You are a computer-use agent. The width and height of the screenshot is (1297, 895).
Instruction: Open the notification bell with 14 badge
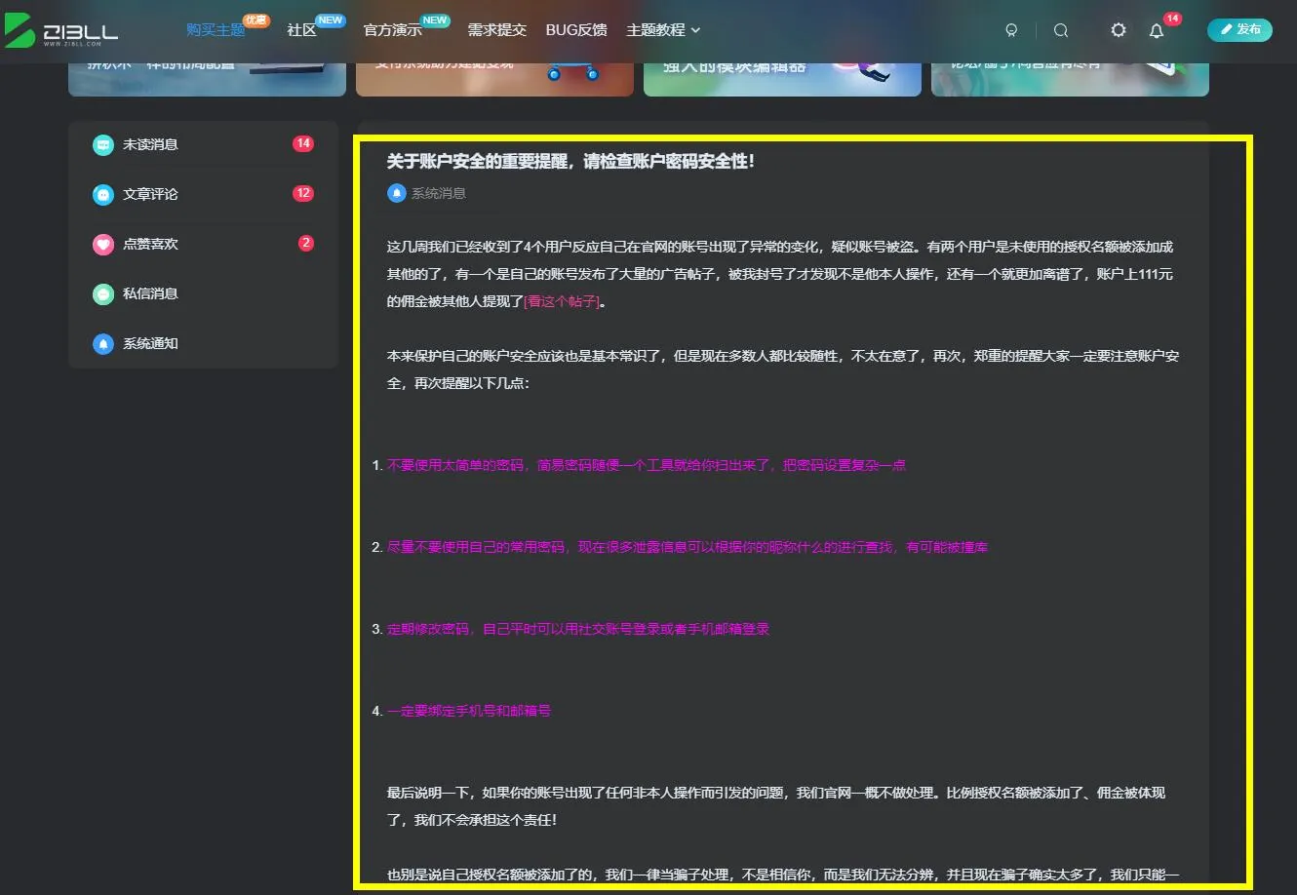tap(1157, 30)
